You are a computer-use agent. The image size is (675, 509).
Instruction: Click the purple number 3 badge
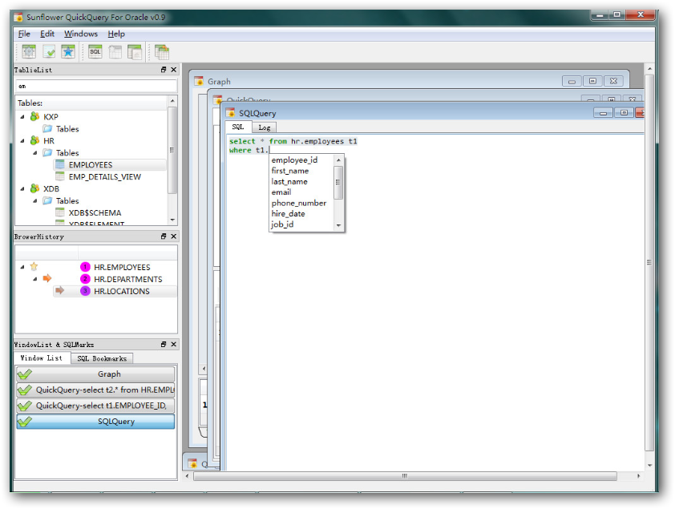[x=85, y=291]
